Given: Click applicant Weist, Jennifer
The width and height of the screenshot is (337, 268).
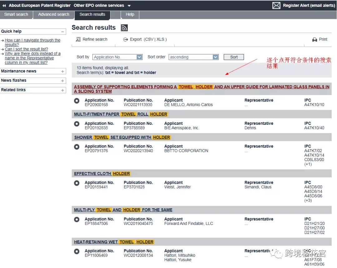Looking at the screenshot, I should coord(178,187).
